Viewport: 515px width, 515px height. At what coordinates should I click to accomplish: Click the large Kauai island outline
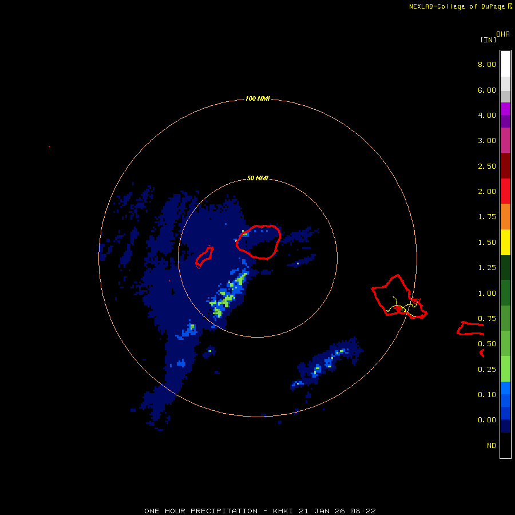pos(258,242)
